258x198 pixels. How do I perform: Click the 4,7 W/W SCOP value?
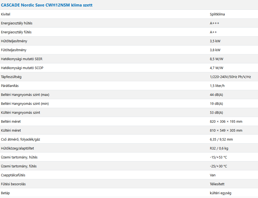coord(216,68)
